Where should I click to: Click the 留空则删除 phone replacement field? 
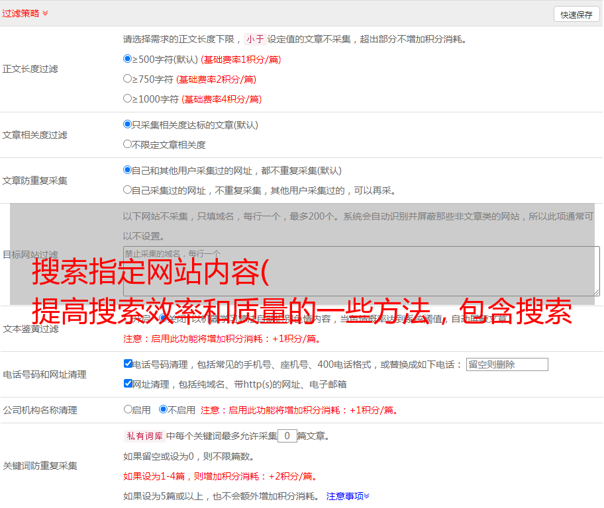[507, 364]
